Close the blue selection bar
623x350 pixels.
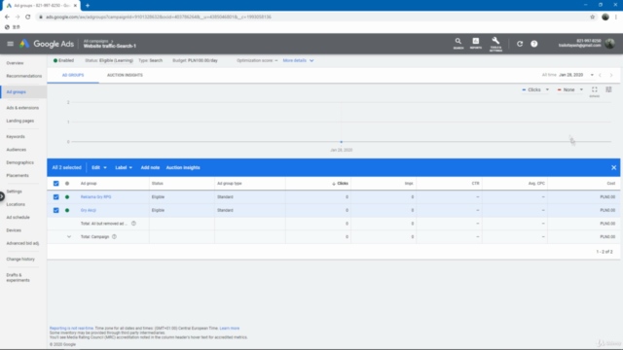point(613,167)
